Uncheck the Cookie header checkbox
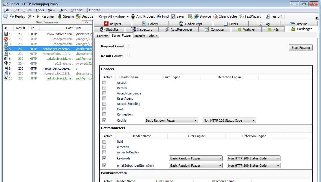The height and width of the screenshot is (182, 321). tap(104, 120)
